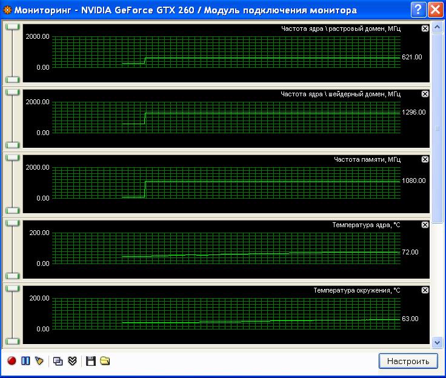Click the red record log button
This screenshot has height=378, width=446.
coord(12,360)
